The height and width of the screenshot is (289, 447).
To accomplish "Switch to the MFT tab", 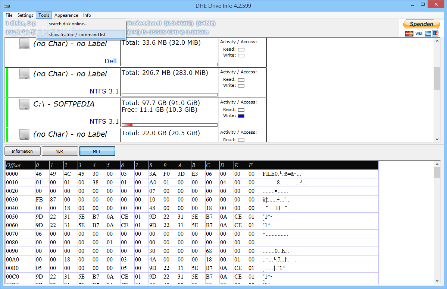I will 97,151.
